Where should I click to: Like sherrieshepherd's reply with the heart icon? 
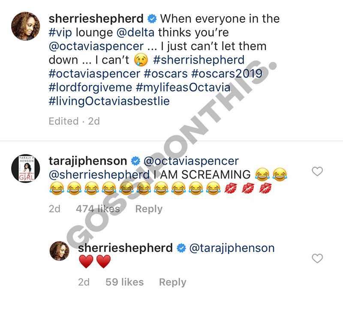[317, 258]
